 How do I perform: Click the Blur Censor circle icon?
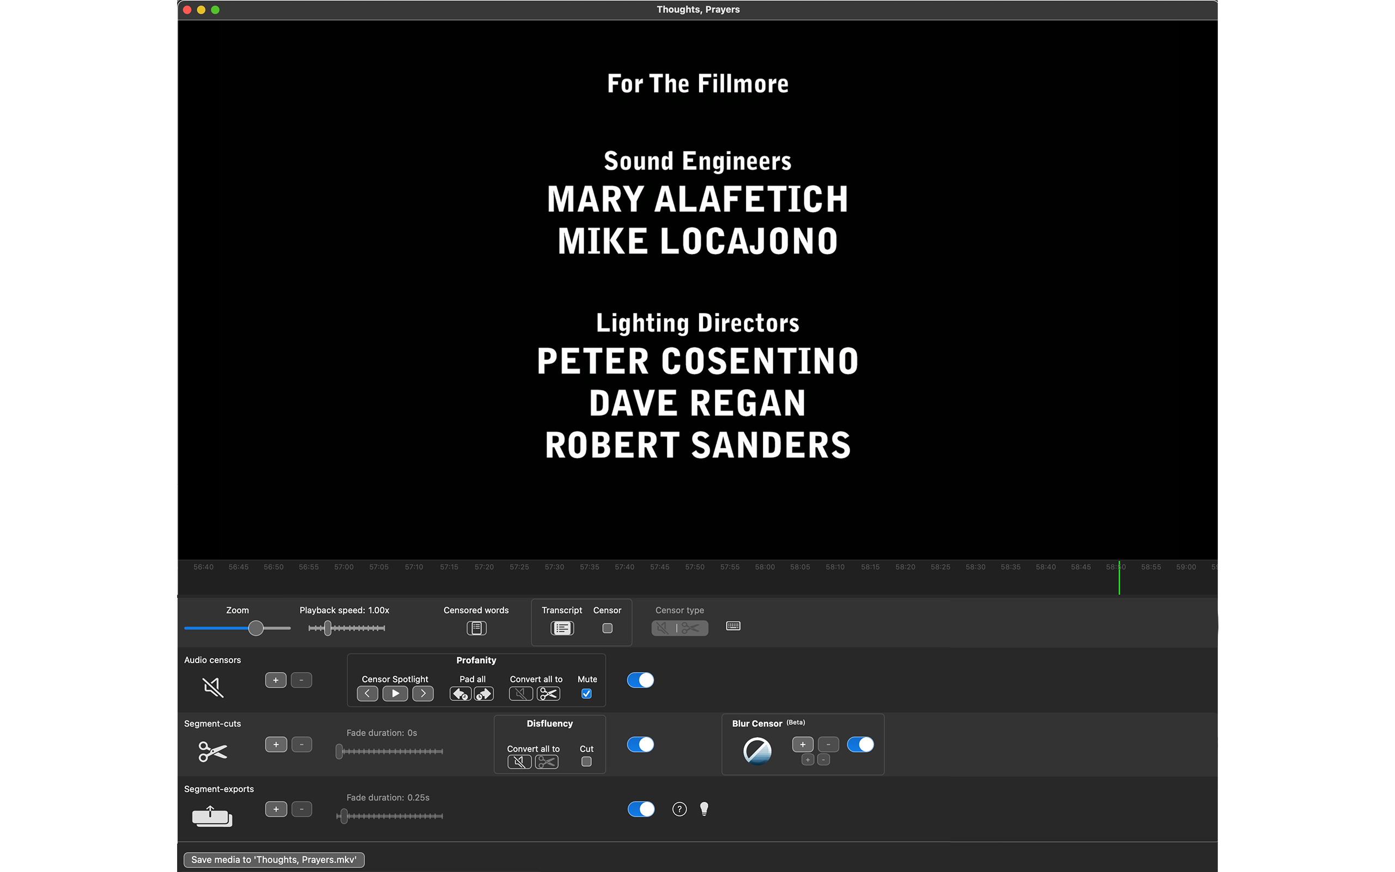[757, 751]
